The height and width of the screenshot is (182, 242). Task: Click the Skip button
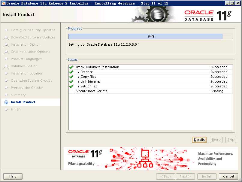coord(231,140)
